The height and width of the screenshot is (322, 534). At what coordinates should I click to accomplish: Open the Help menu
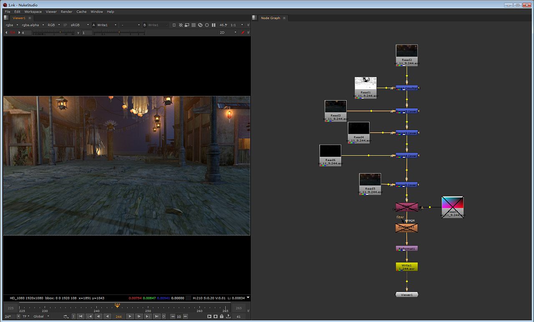tap(111, 12)
